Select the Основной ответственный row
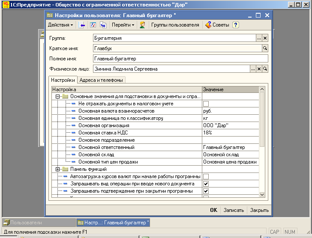Viewport: 312px width, 238px height. (x=155, y=147)
